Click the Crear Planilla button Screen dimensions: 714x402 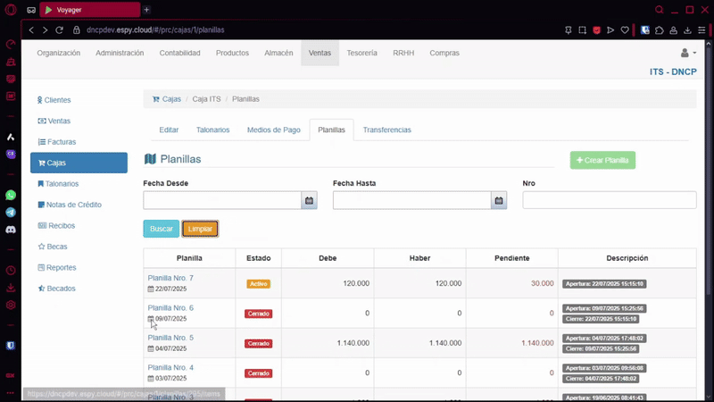[602, 161]
